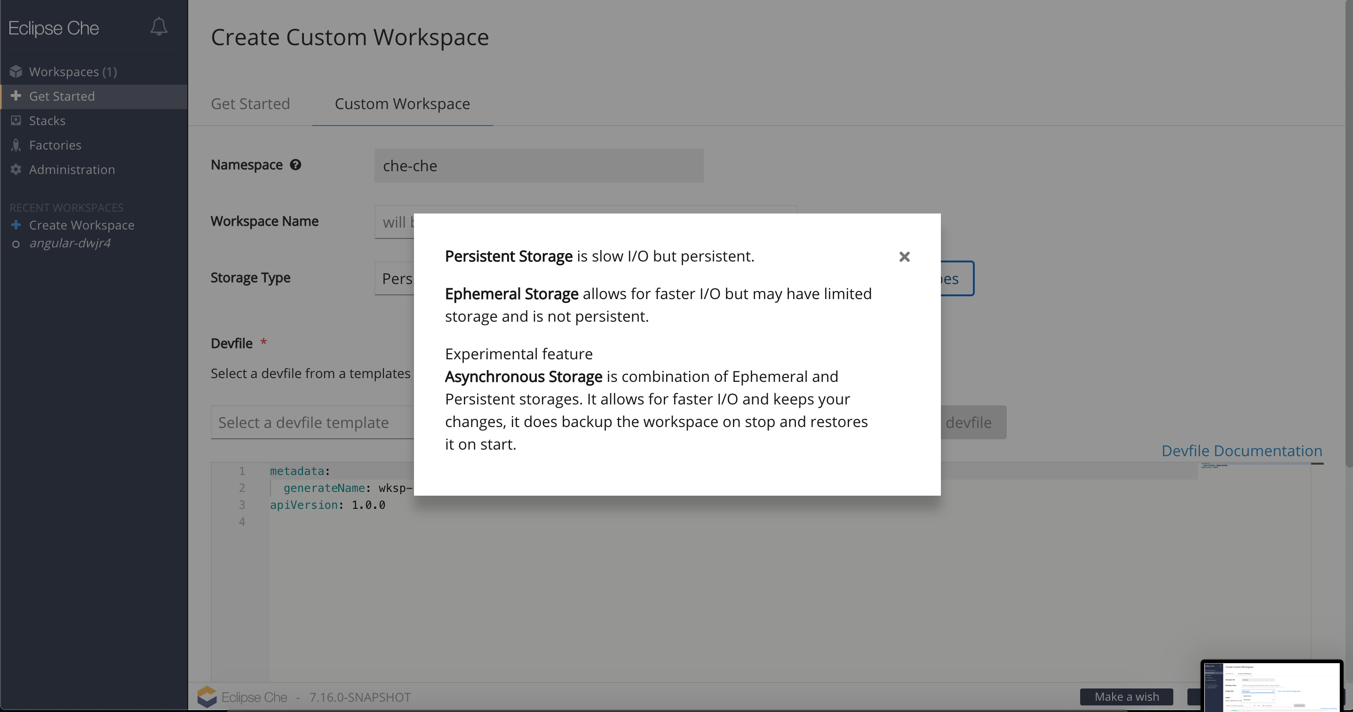Click the metadata line in devfile editor
The image size is (1353, 712).
tap(300, 471)
